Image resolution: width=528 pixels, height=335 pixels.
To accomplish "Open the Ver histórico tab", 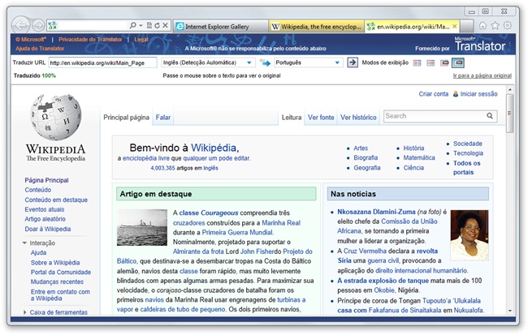I will pyautogui.click(x=358, y=118).
